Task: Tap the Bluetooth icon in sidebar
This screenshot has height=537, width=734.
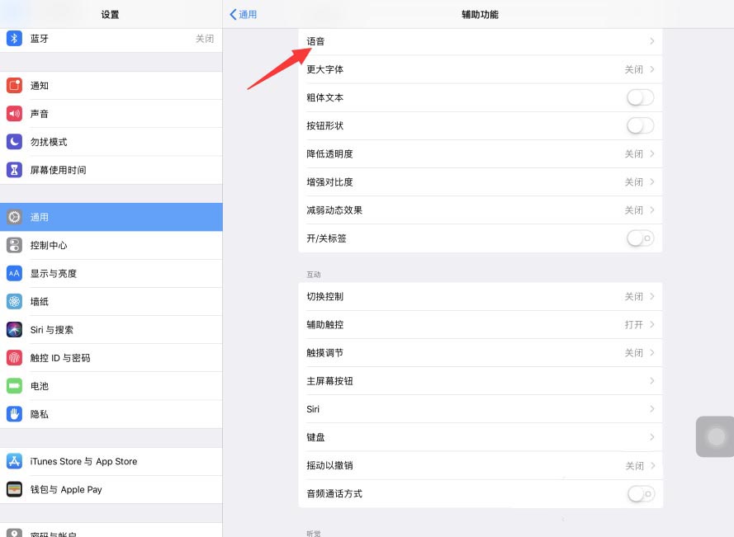Action: (14, 38)
